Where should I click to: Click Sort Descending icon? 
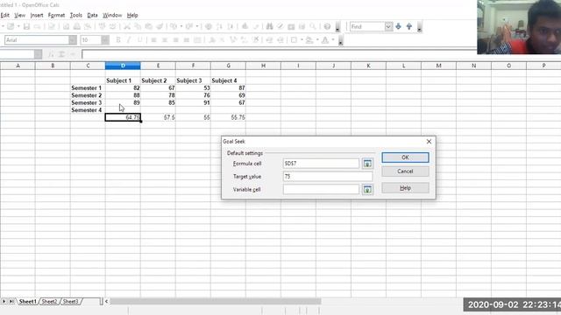click(x=230, y=26)
